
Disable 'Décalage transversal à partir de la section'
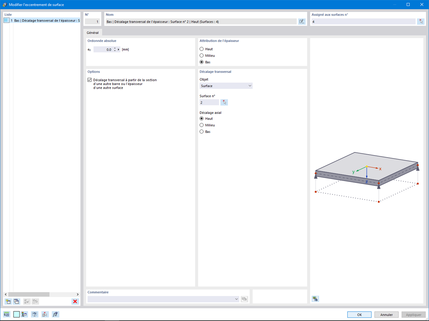(x=89, y=80)
